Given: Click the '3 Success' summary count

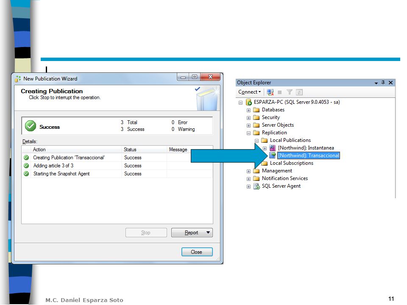Looking at the screenshot, I should (132, 129).
